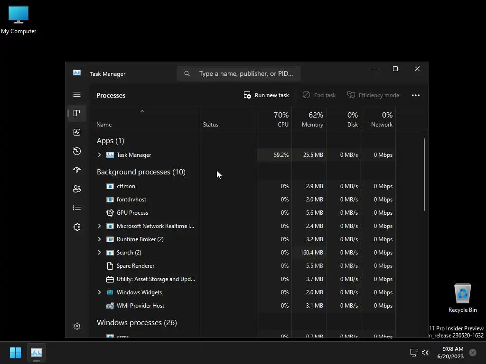Sort by the 70% CPU column header

coord(274,119)
